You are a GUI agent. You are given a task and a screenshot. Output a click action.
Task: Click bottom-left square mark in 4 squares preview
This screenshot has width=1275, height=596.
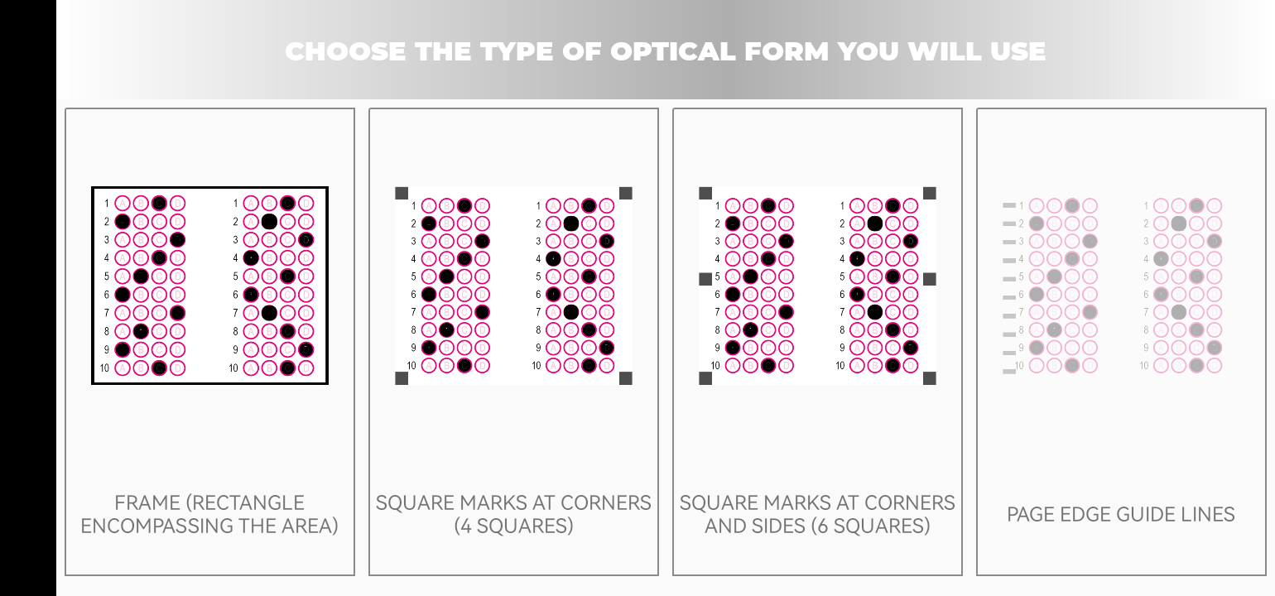402,378
